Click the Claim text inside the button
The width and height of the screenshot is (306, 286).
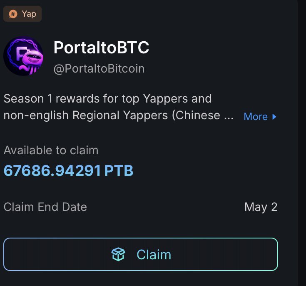tap(154, 255)
